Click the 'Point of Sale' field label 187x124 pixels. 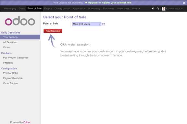tap(50, 24)
